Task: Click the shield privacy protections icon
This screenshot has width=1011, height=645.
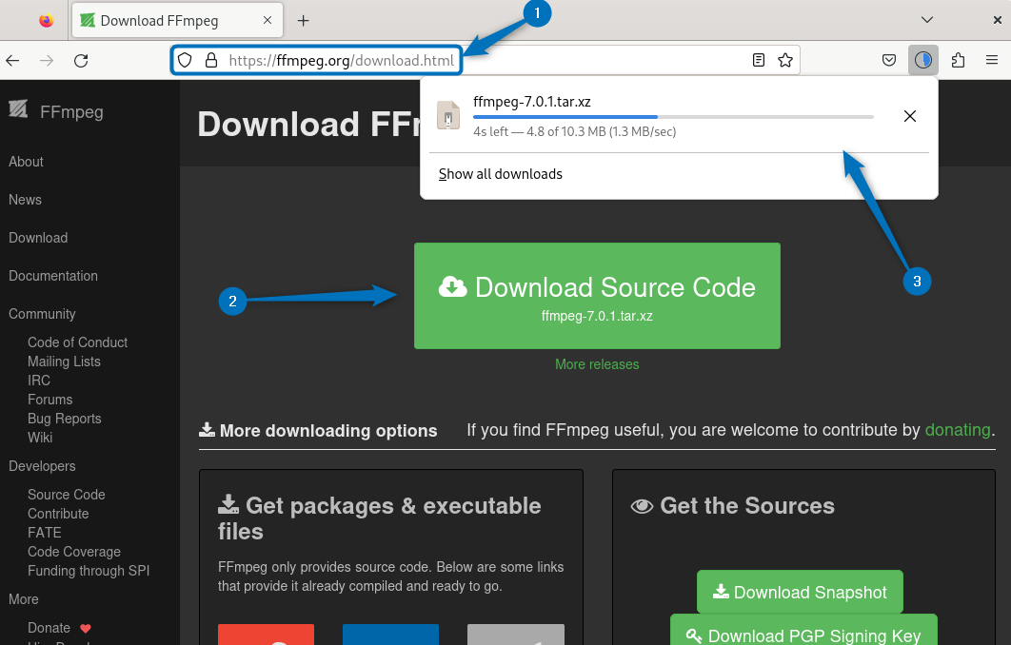Action: 185,59
